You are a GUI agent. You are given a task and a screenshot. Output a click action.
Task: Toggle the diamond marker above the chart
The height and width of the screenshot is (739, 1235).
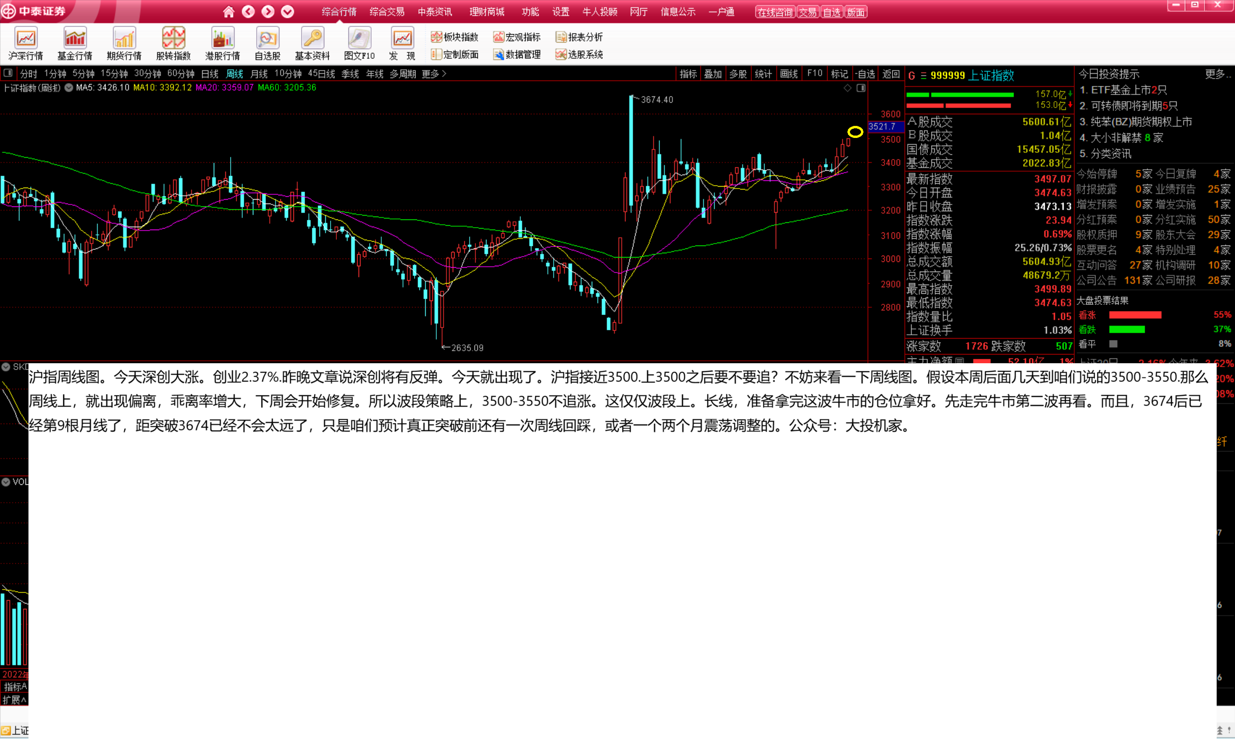click(x=847, y=88)
